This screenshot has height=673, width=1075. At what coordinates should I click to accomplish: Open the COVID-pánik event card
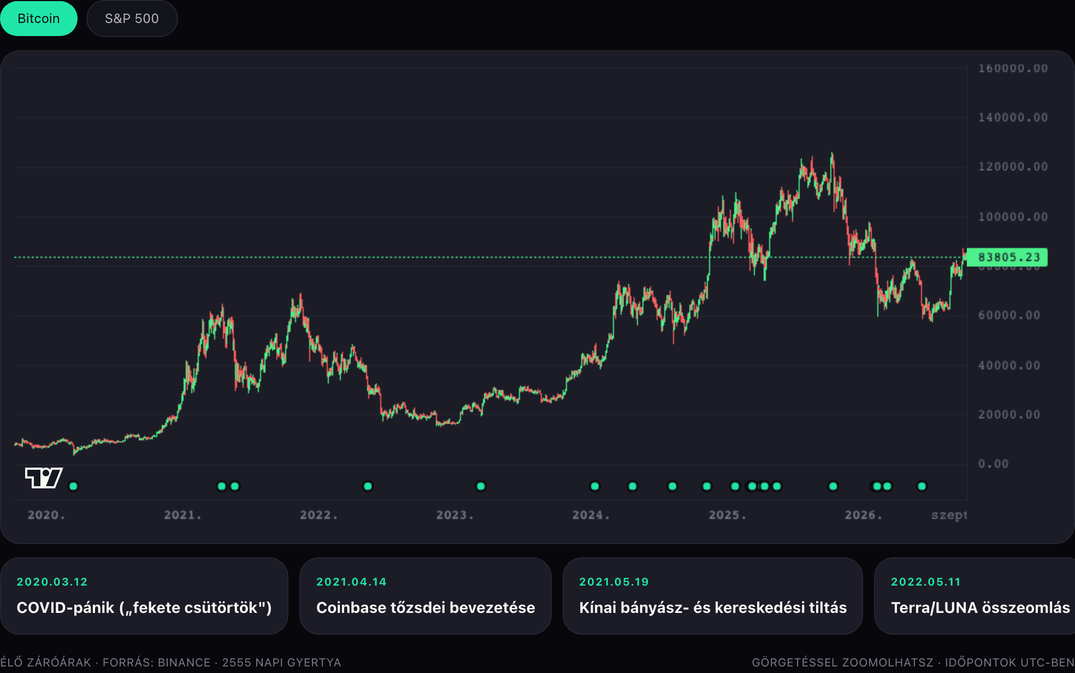[x=144, y=596]
